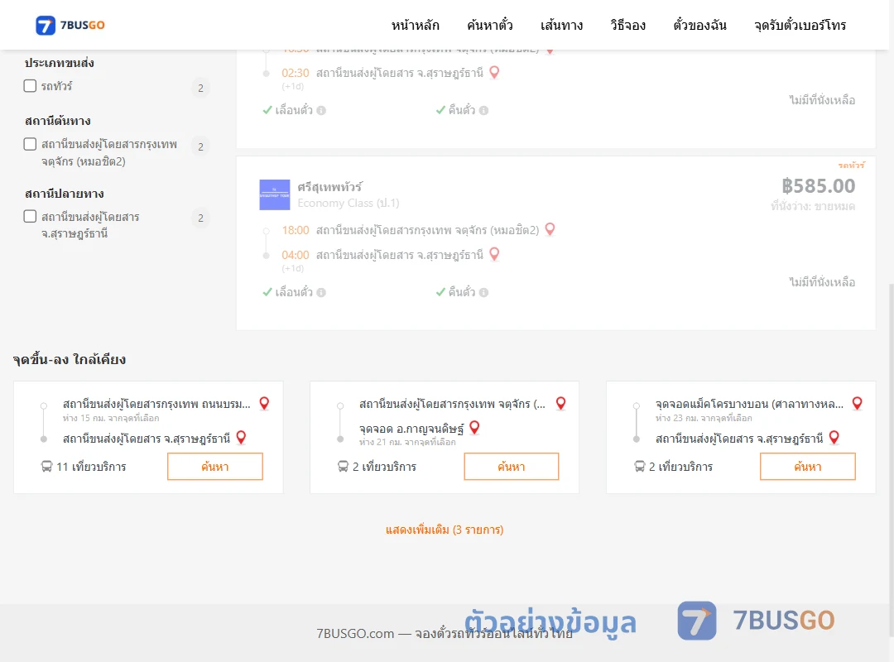This screenshot has width=894, height=662.
Task: Click bus icon in แม็คโครบางบอน card
Action: (640, 467)
